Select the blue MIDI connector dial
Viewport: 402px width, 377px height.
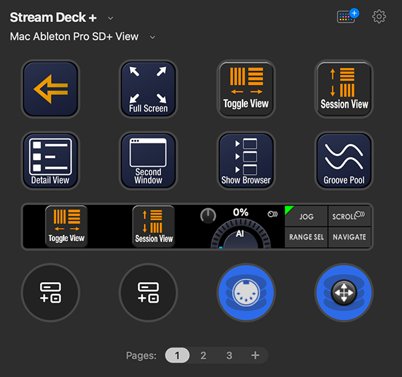[246, 293]
